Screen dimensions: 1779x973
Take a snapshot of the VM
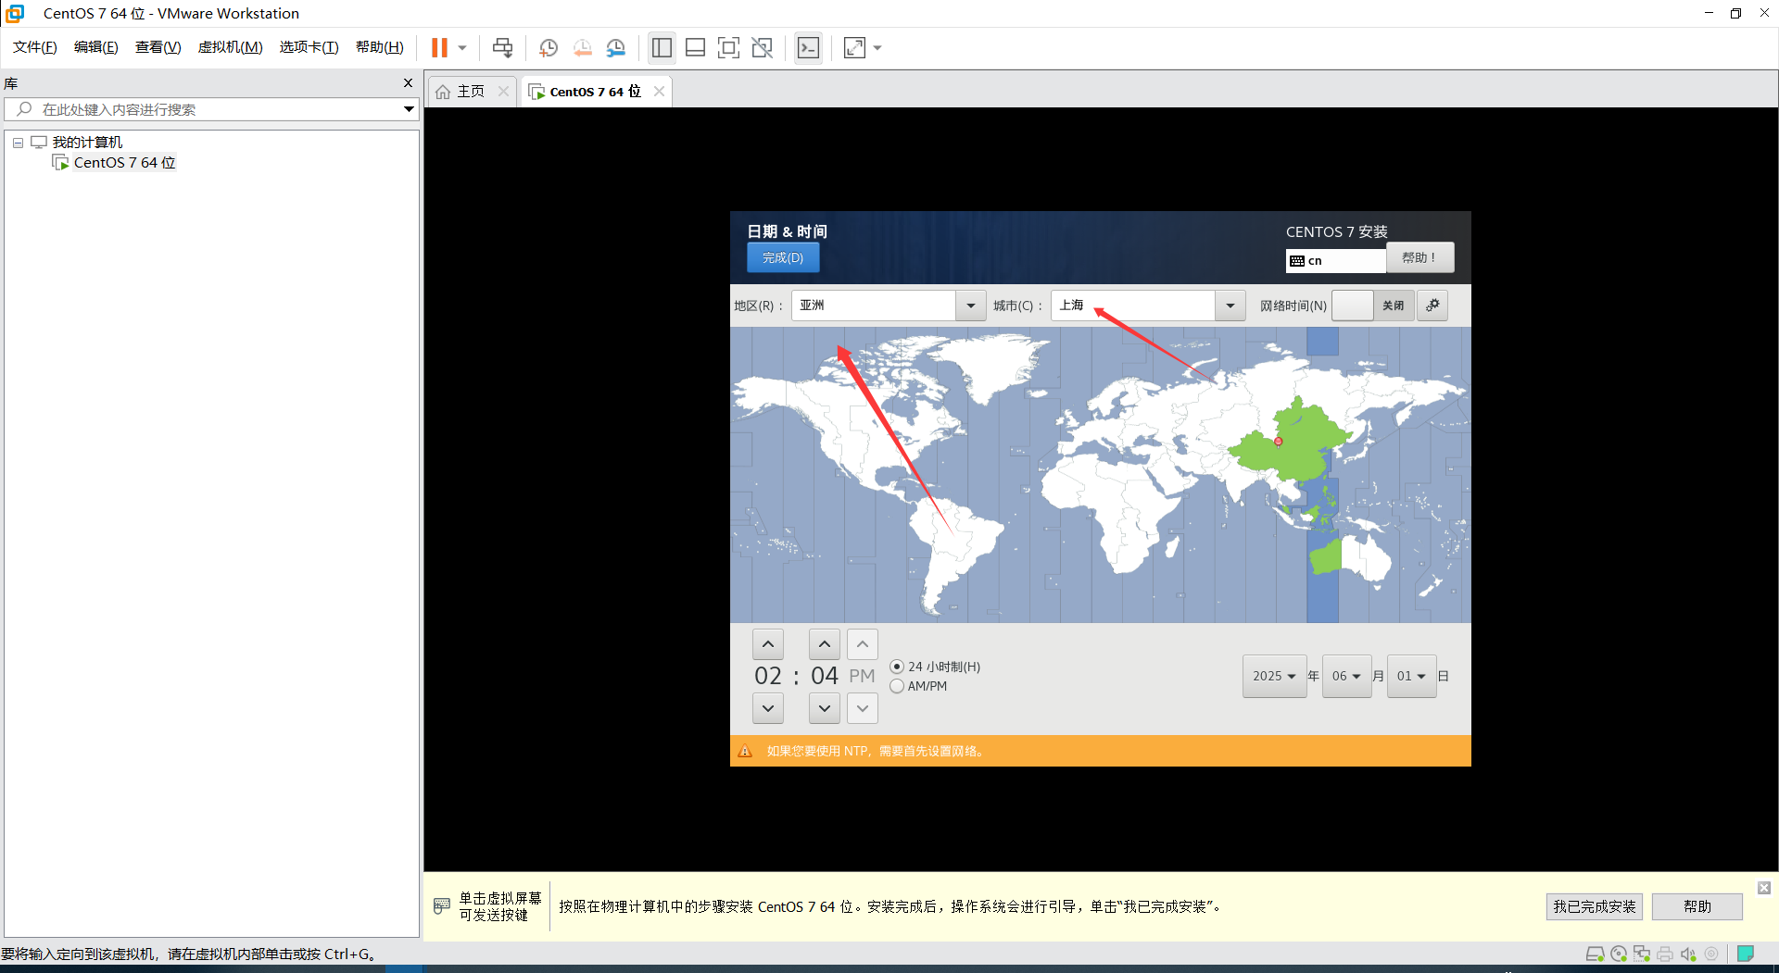pos(549,47)
